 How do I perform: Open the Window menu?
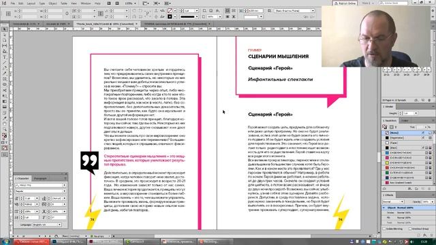86,3
